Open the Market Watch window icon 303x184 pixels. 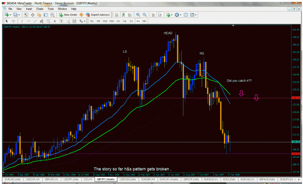pos(26,15)
